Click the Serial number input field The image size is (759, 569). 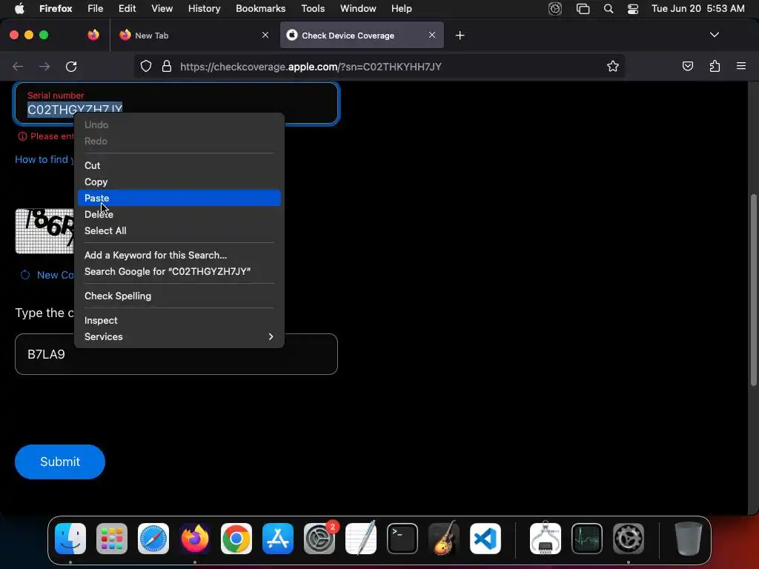point(176,103)
